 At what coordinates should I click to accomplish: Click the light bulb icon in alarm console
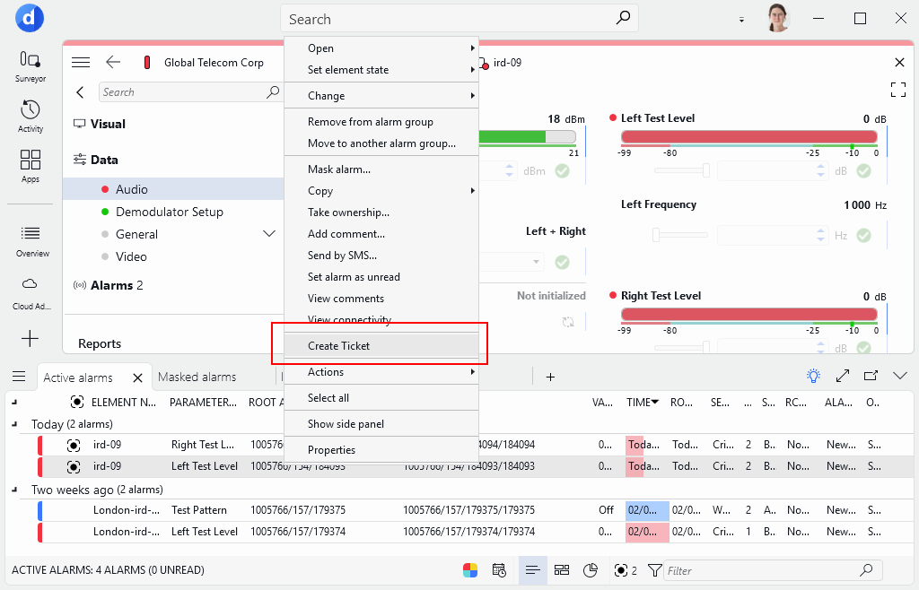click(x=813, y=376)
